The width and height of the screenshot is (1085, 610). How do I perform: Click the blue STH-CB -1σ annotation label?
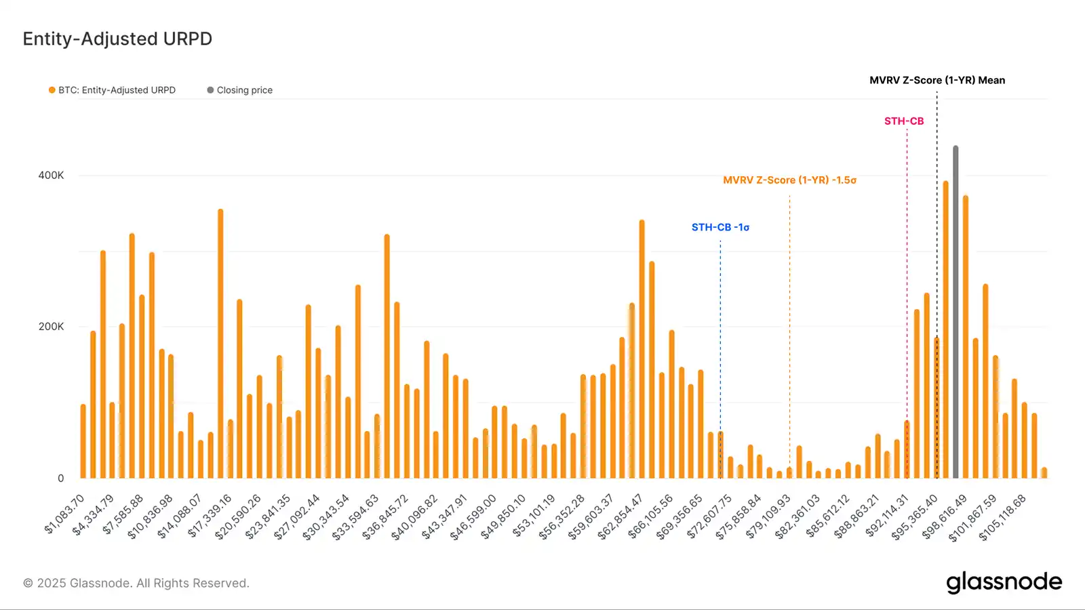[x=720, y=228]
